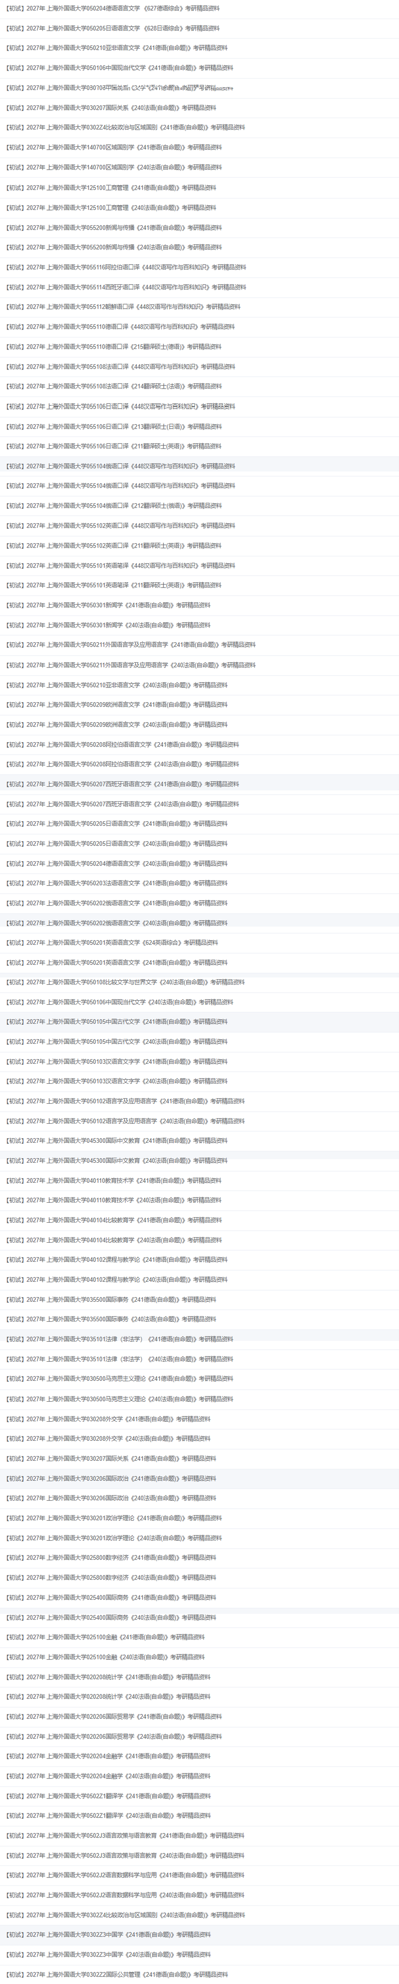Open 050208阿拉伯语语言文学《241德语(自命题)》 link
399x1984 pixels.
point(122,745)
